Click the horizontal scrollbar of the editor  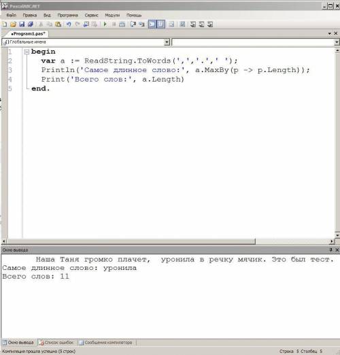[x=129, y=241]
